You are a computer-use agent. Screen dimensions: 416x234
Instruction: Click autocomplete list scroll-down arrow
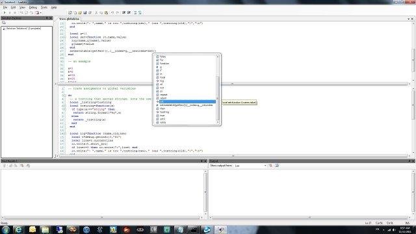(218, 122)
